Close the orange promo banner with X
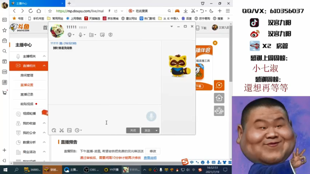The width and height of the screenshot is (310, 174). tap(215, 43)
